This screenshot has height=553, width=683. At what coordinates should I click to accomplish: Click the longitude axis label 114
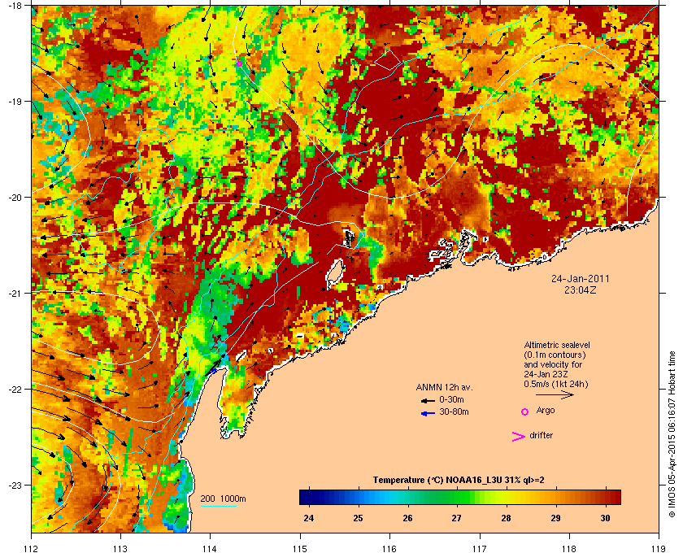tap(210, 549)
